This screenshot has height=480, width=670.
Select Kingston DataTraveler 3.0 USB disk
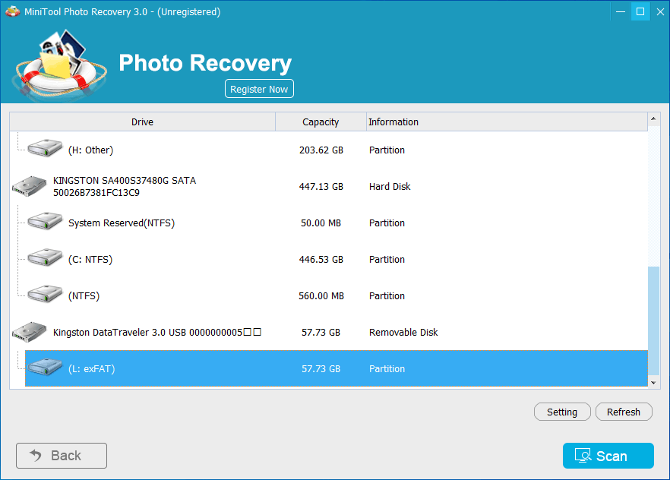click(x=329, y=332)
